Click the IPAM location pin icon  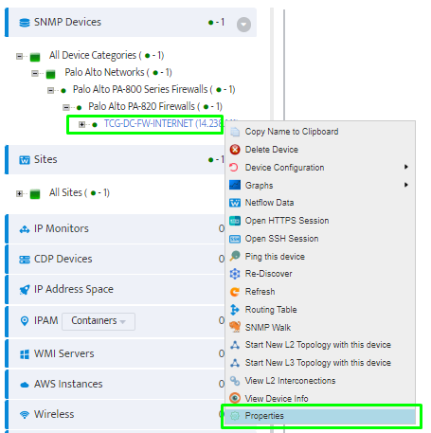pos(25,321)
